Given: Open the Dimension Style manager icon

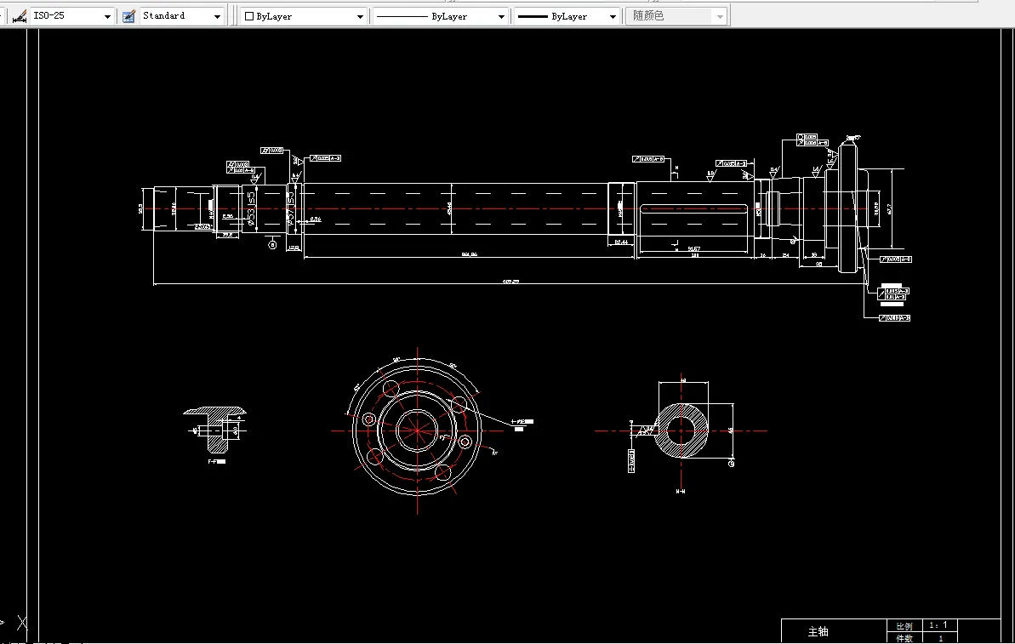Looking at the screenshot, I should pyautogui.click(x=20, y=16).
